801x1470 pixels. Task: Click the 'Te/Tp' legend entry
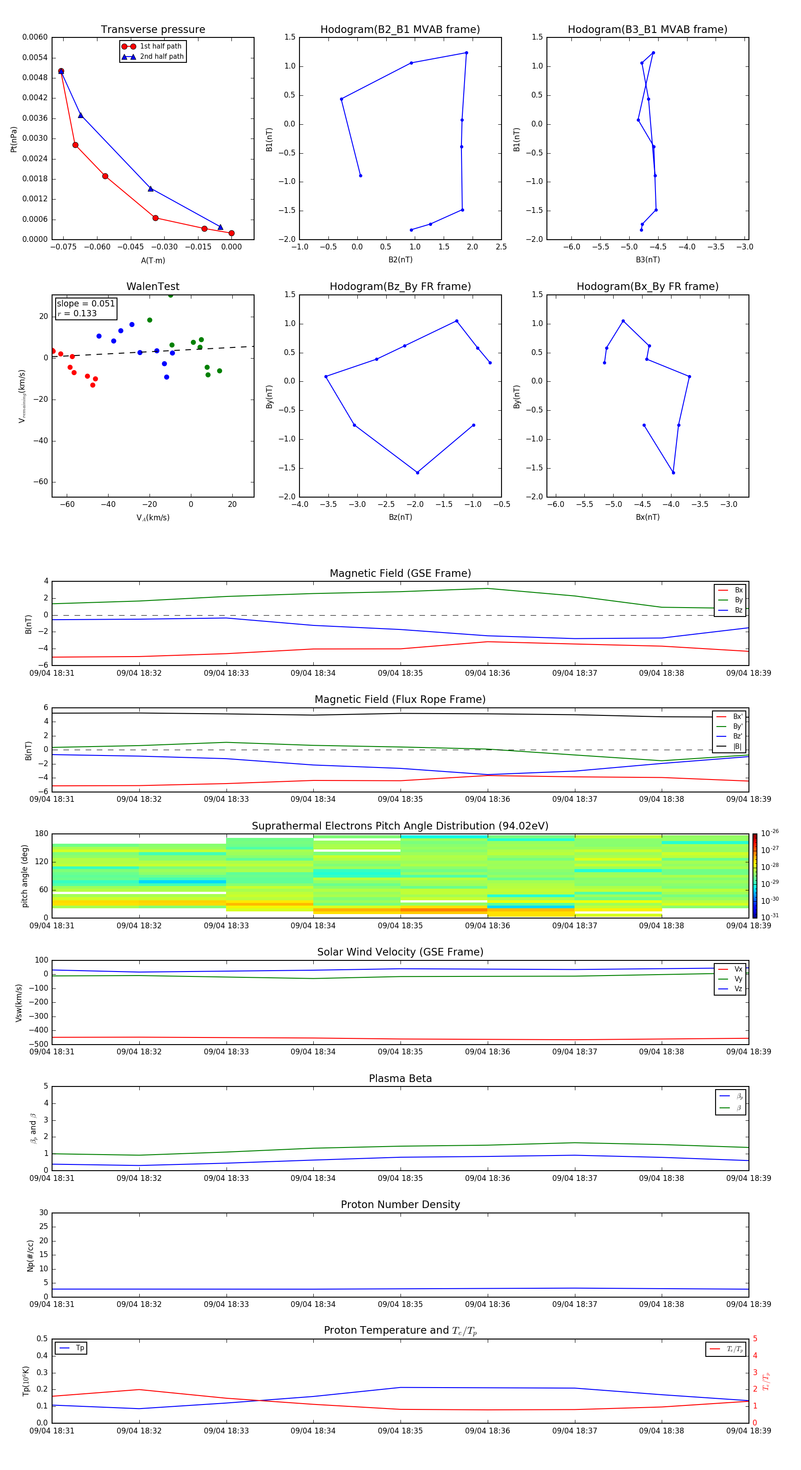click(x=726, y=1349)
